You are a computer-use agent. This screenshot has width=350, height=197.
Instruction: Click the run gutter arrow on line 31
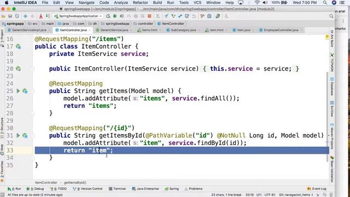[18, 135]
